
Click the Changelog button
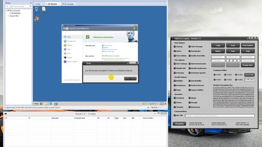179,124
